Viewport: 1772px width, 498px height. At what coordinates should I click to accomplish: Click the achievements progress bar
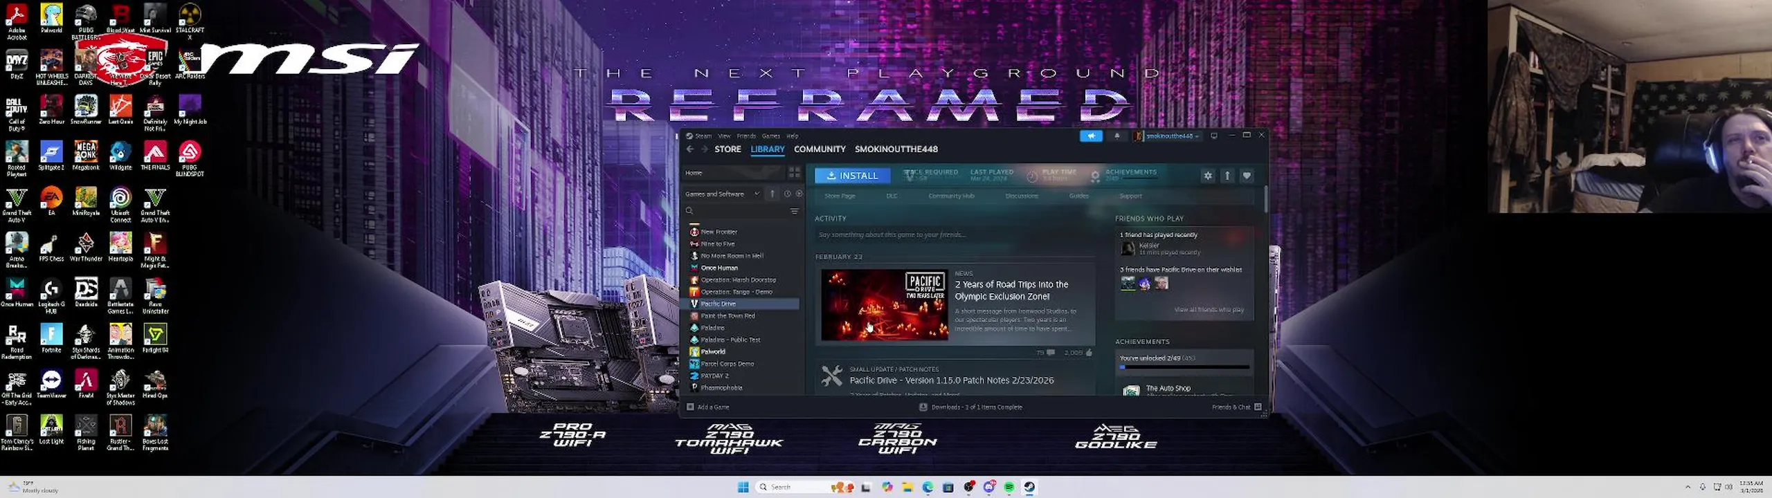1184,367
